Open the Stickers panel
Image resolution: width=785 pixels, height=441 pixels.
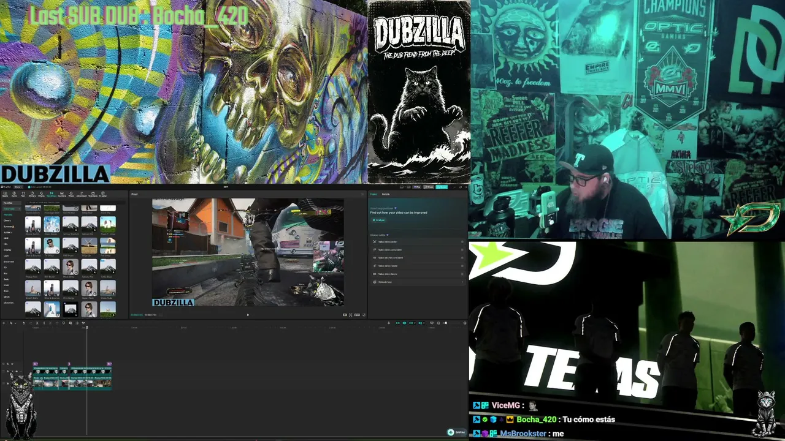[33, 194]
